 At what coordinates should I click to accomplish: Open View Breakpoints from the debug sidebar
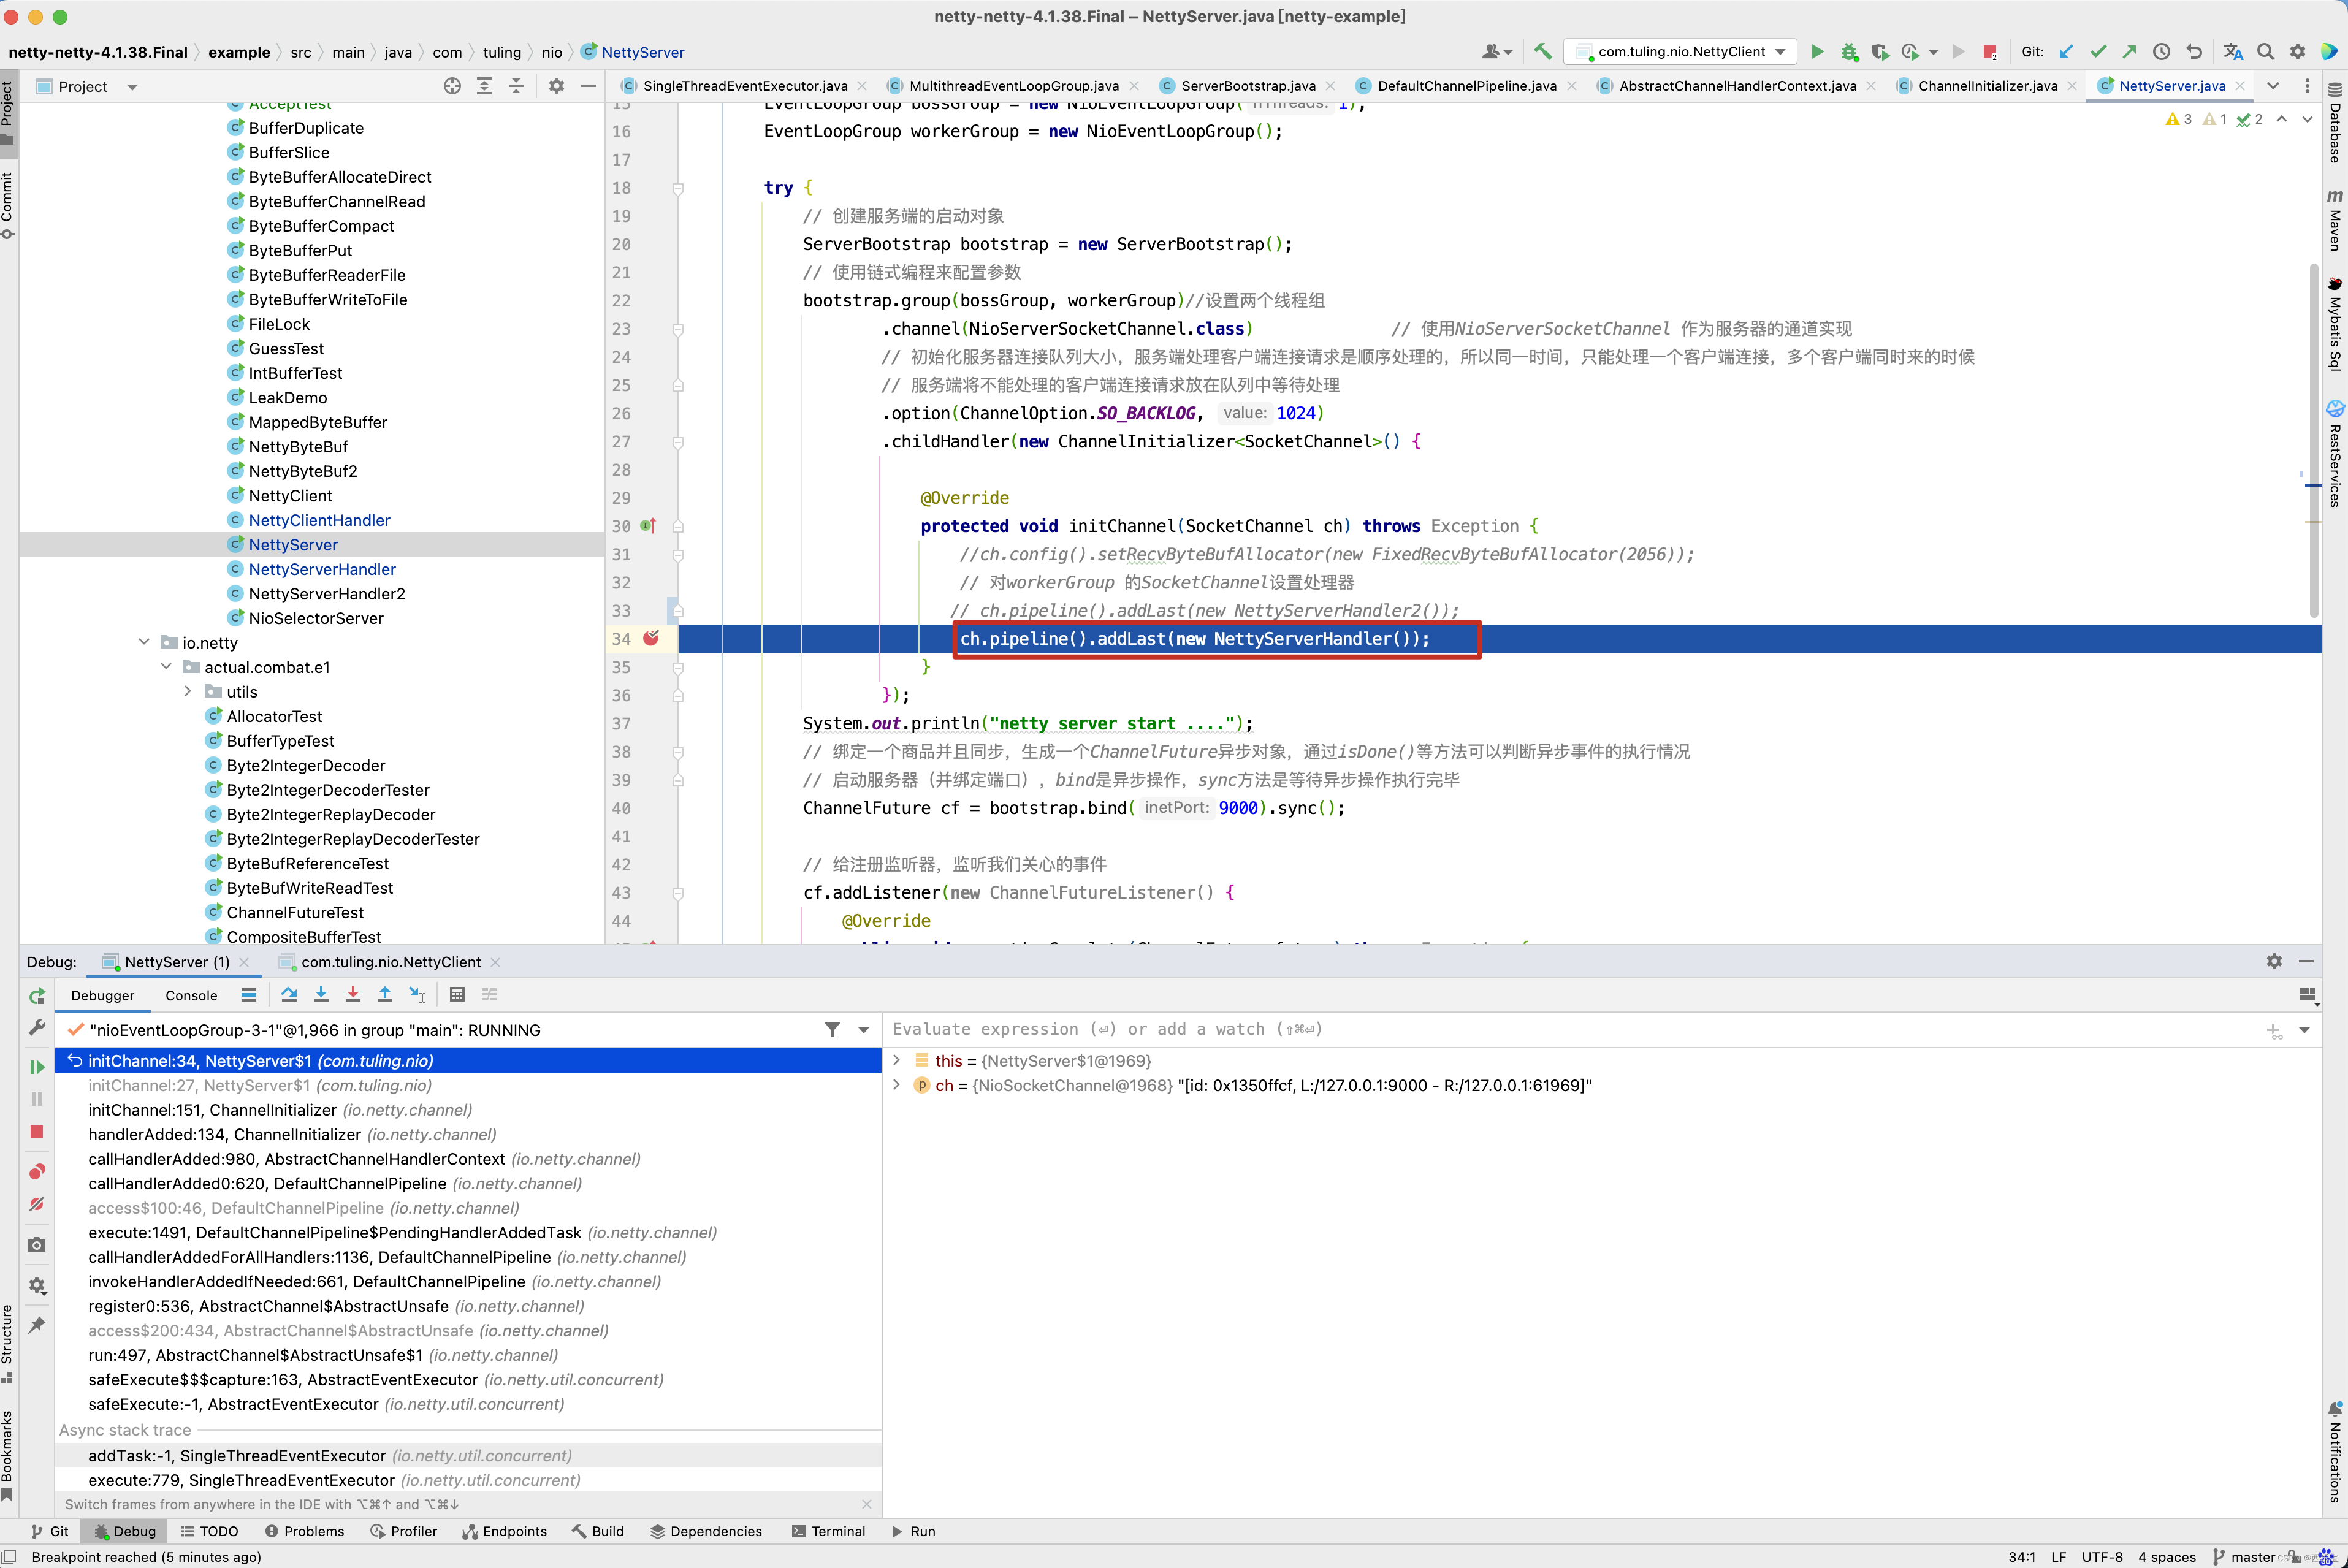37,1171
